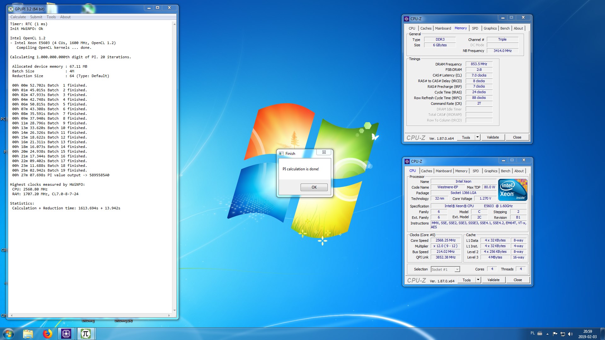The image size is (605, 340).
Task: Click the on-screen keyboard tray icon
Action: (x=540, y=333)
